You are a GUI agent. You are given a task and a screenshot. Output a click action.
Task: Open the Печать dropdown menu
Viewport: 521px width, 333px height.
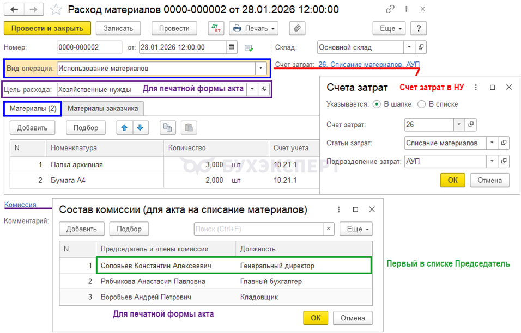[254, 28]
